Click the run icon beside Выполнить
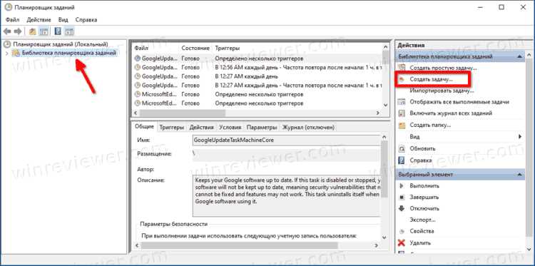535x266 pixels. (x=402, y=186)
